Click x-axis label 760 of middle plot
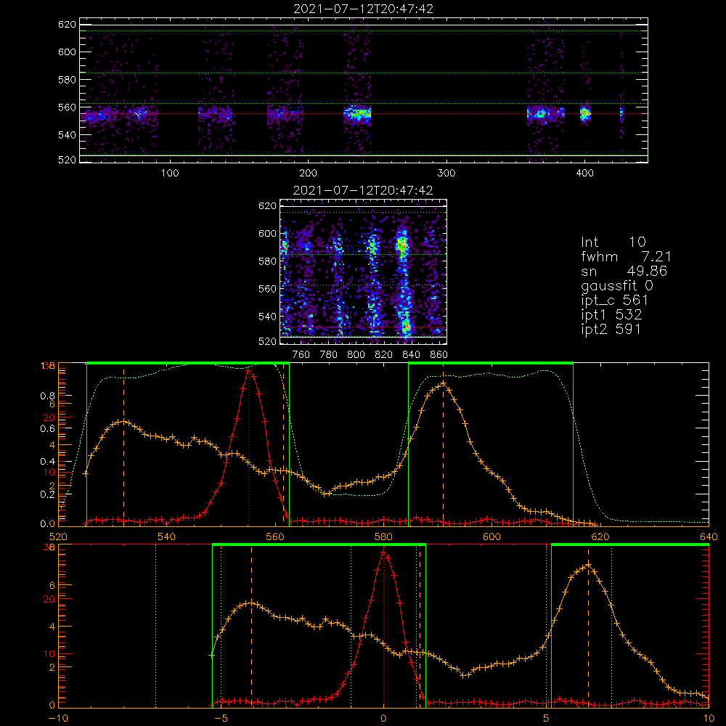This screenshot has height=726, width=726. 301,355
